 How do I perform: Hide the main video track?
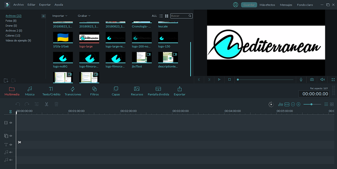(x=11, y=123)
